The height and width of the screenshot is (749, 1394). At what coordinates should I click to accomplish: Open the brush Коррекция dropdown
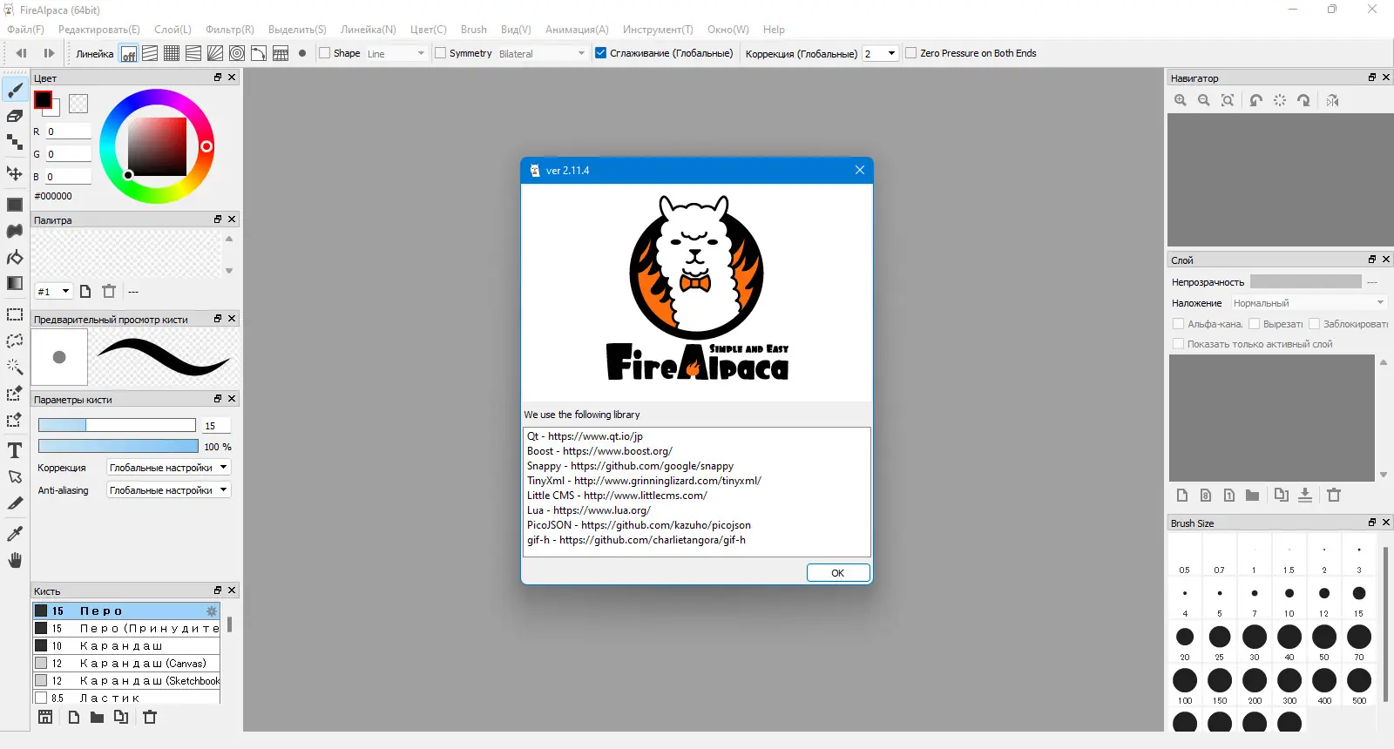(168, 468)
